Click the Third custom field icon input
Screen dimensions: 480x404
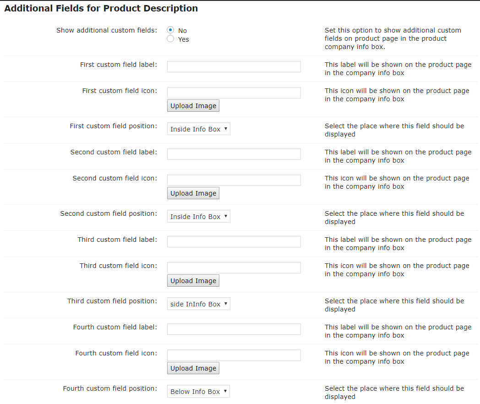(x=234, y=268)
